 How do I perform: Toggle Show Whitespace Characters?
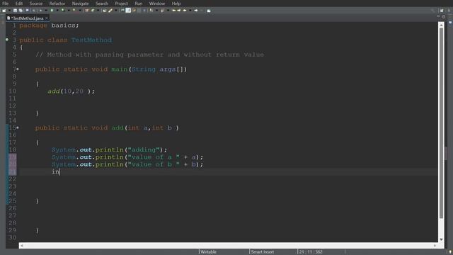pyautogui.click(x=144, y=11)
